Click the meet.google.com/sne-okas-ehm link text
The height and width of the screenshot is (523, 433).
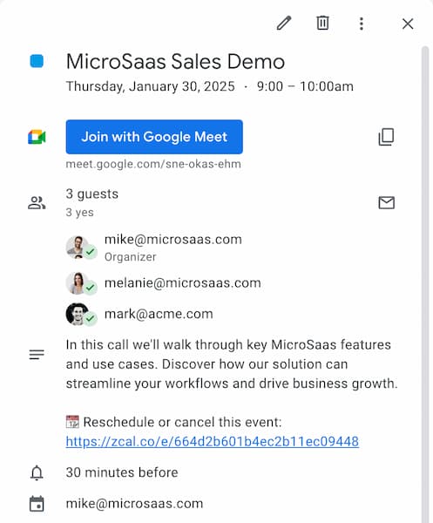click(x=153, y=164)
